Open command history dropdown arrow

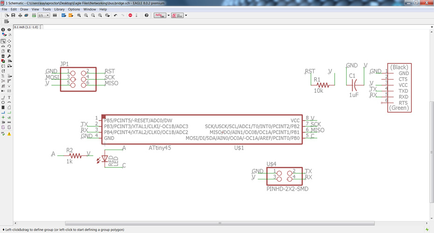tap(432, 27)
